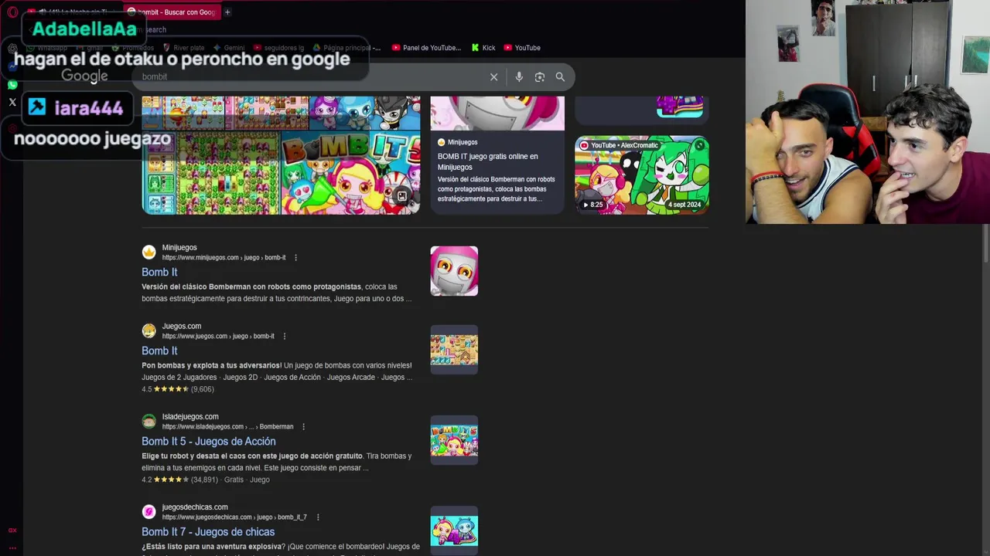Click the '4.5' rating with 9,606 reviews
Screen dimensions: 990x556
(178, 389)
